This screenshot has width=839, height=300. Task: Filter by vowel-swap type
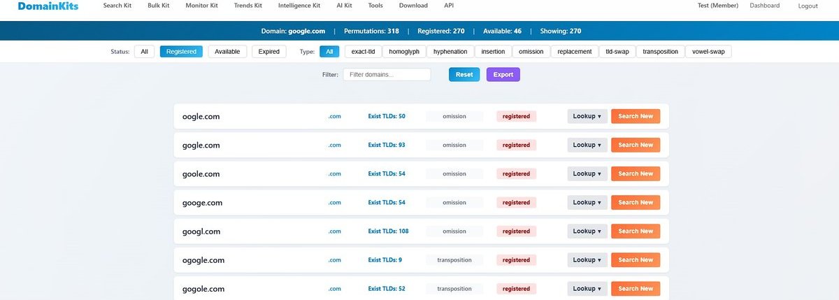pos(708,51)
